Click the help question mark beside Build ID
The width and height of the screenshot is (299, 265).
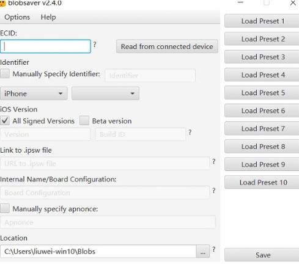(190, 132)
